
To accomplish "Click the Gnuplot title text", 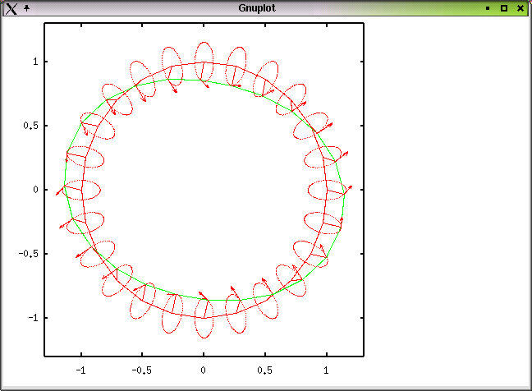I will click(x=255, y=7).
